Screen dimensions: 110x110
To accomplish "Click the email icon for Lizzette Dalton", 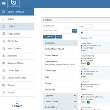I will 82,46.
